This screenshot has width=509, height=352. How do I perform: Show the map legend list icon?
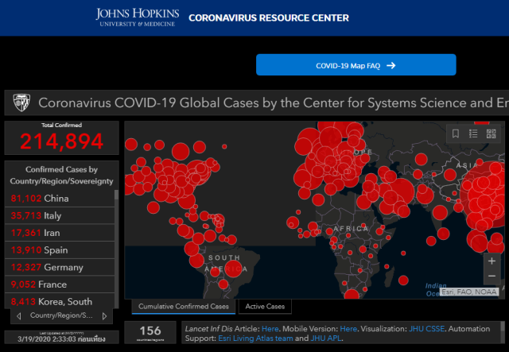tap(473, 133)
